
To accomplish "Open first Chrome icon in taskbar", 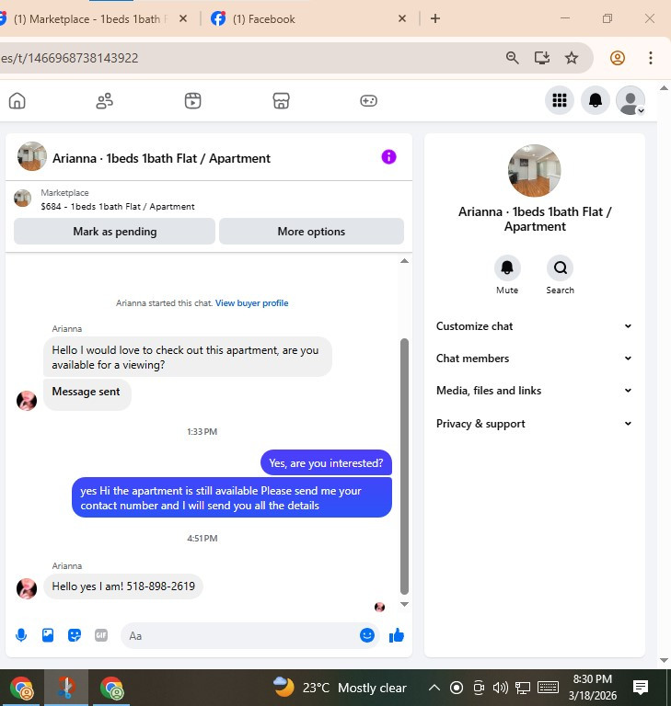I will point(21,688).
